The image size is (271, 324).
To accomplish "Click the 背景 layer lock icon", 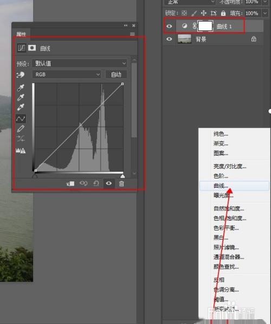I will 254,39.
